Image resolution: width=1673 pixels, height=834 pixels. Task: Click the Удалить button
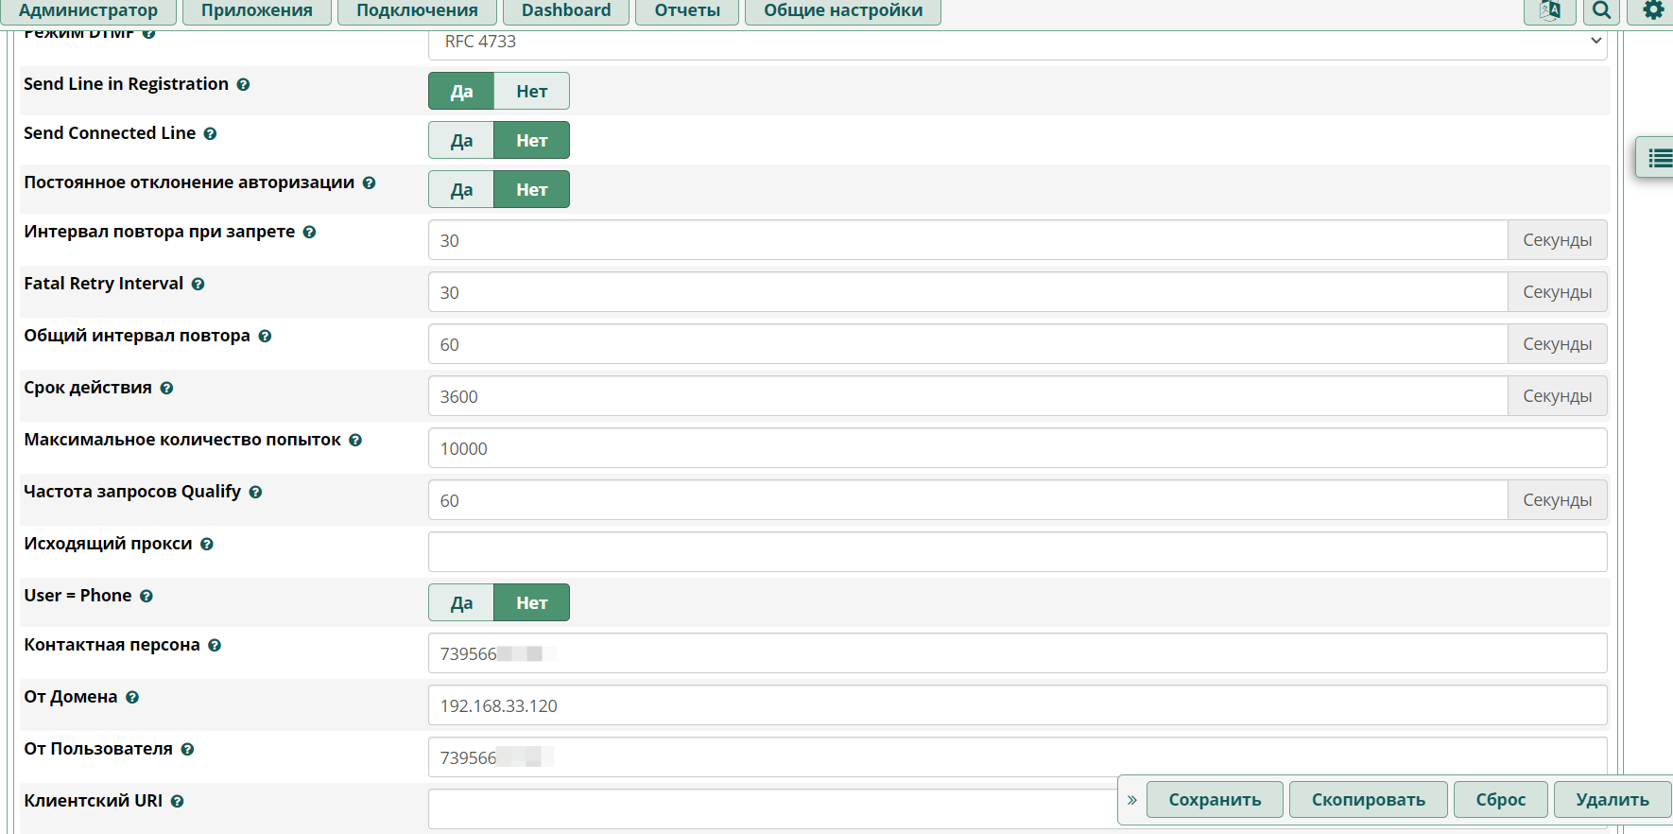1612,800
